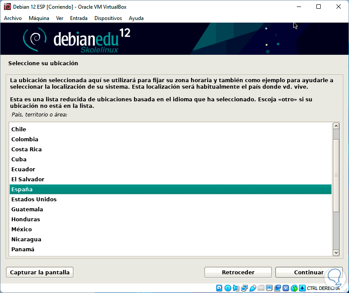This screenshot has width=349, height=293.
Task: Open the Archivo menu
Action: tap(13, 18)
